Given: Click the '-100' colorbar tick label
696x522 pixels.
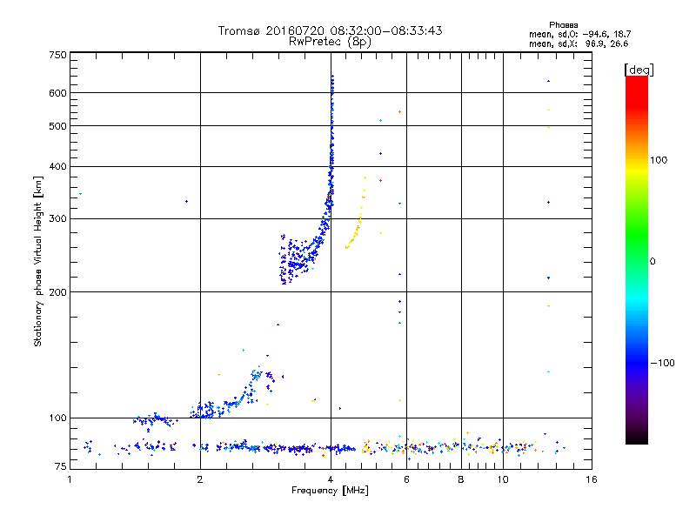Looking at the screenshot, I should point(662,363).
